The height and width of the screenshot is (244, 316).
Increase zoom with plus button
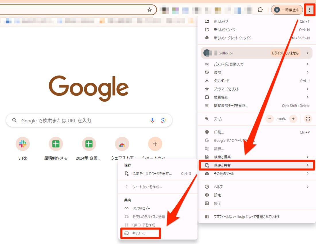tap(293, 119)
